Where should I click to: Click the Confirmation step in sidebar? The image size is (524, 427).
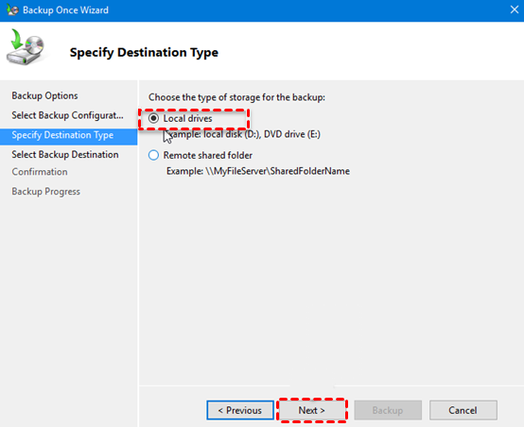[x=40, y=172]
